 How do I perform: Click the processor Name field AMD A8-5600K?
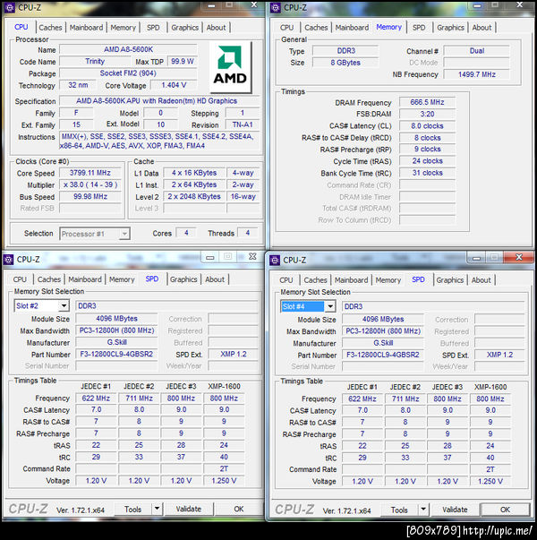pos(128,49)
